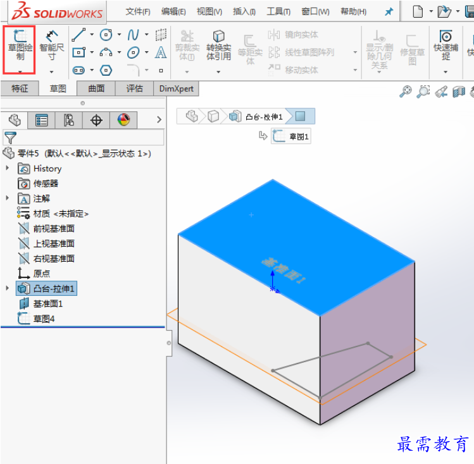Open the 帮助(H) menu

pos(353,12)
